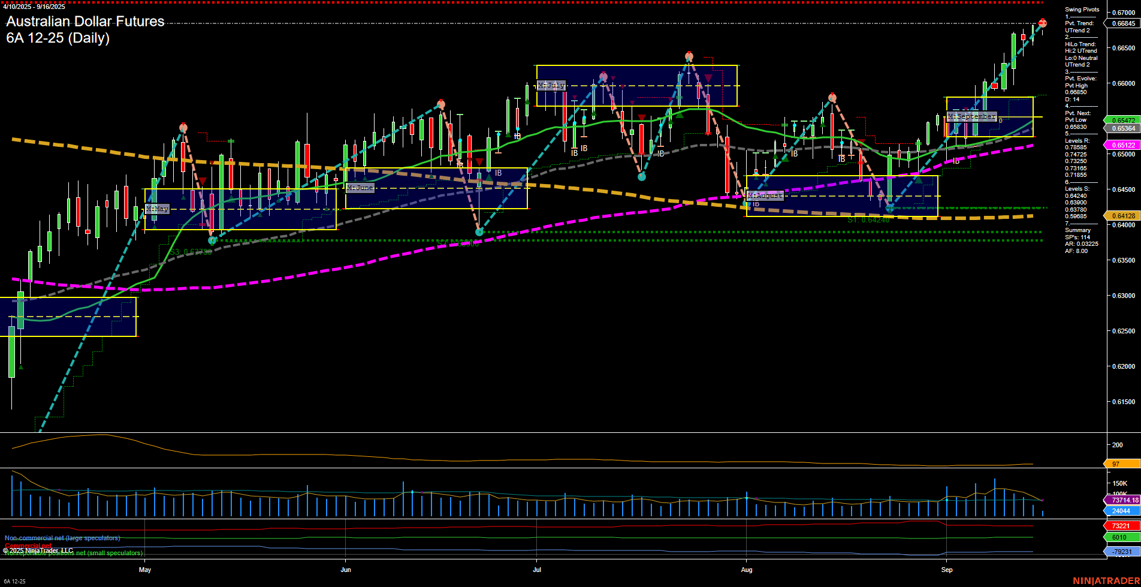Click the M:September session box label
This screenshot has width=1141, height=587.
click(x=971, y=116)
